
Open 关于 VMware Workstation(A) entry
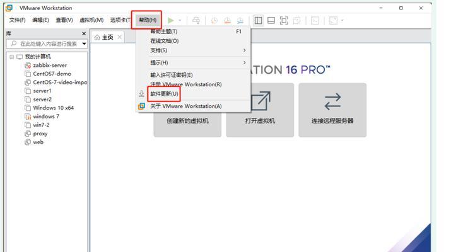point(194,106)
